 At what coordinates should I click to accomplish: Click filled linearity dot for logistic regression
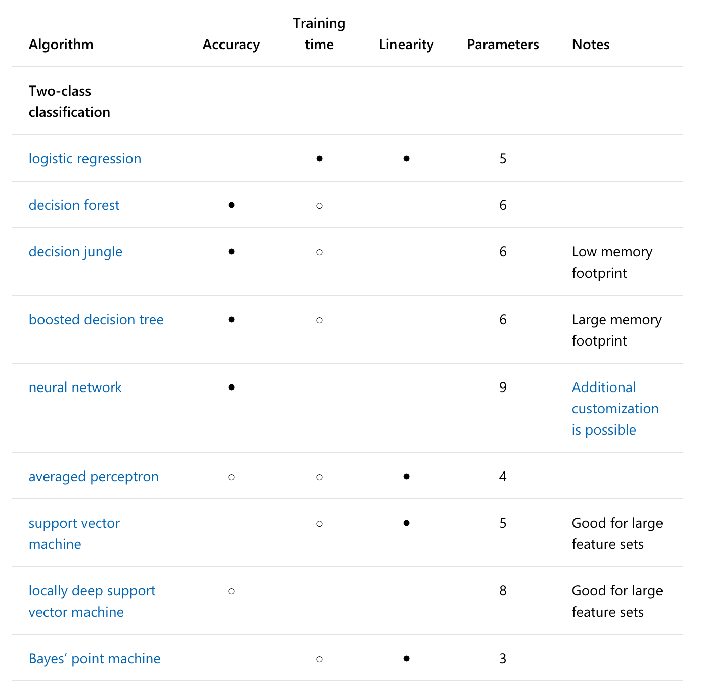click(406, 159)
